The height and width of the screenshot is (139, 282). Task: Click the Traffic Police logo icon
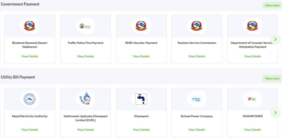pyautogui.click(x=84, y=26)
